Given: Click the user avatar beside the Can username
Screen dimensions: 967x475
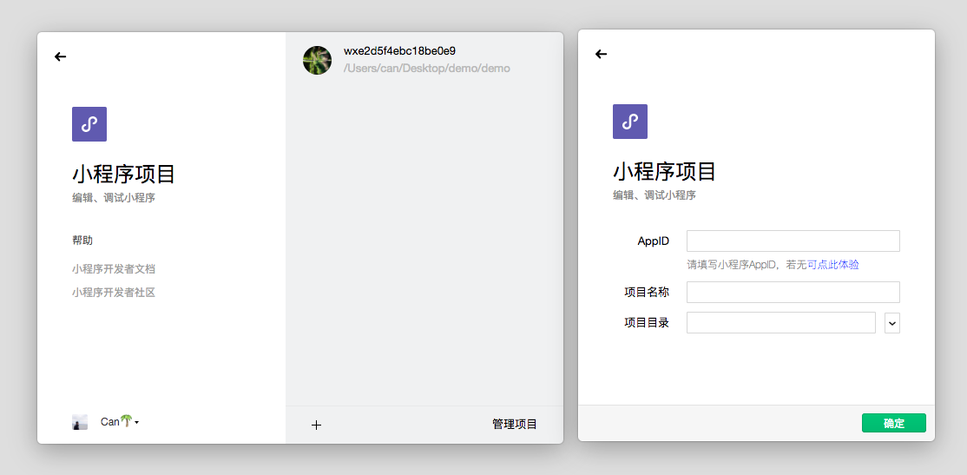Looking at the screenshot, I should coord(80,422).
